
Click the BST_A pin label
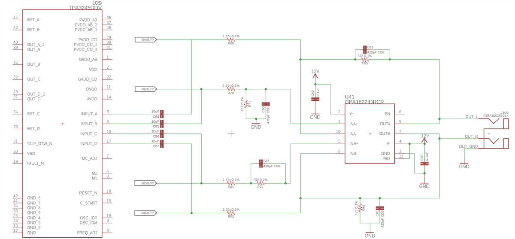point(33,20)
